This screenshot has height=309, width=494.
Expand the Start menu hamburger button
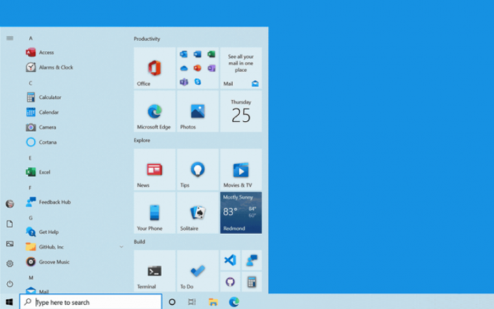(10, 38)
